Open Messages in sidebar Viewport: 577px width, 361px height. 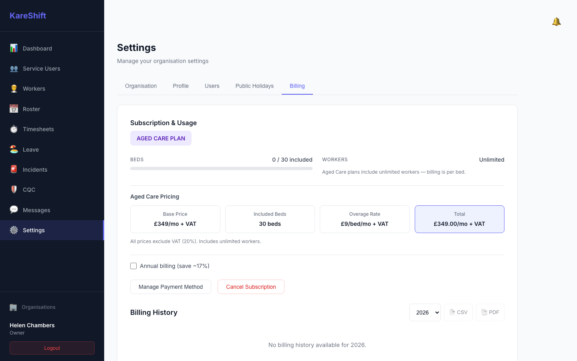tap(52, 210)
